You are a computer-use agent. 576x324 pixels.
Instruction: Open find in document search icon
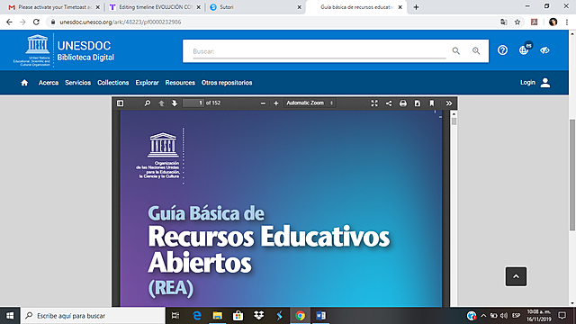[148, 103]
